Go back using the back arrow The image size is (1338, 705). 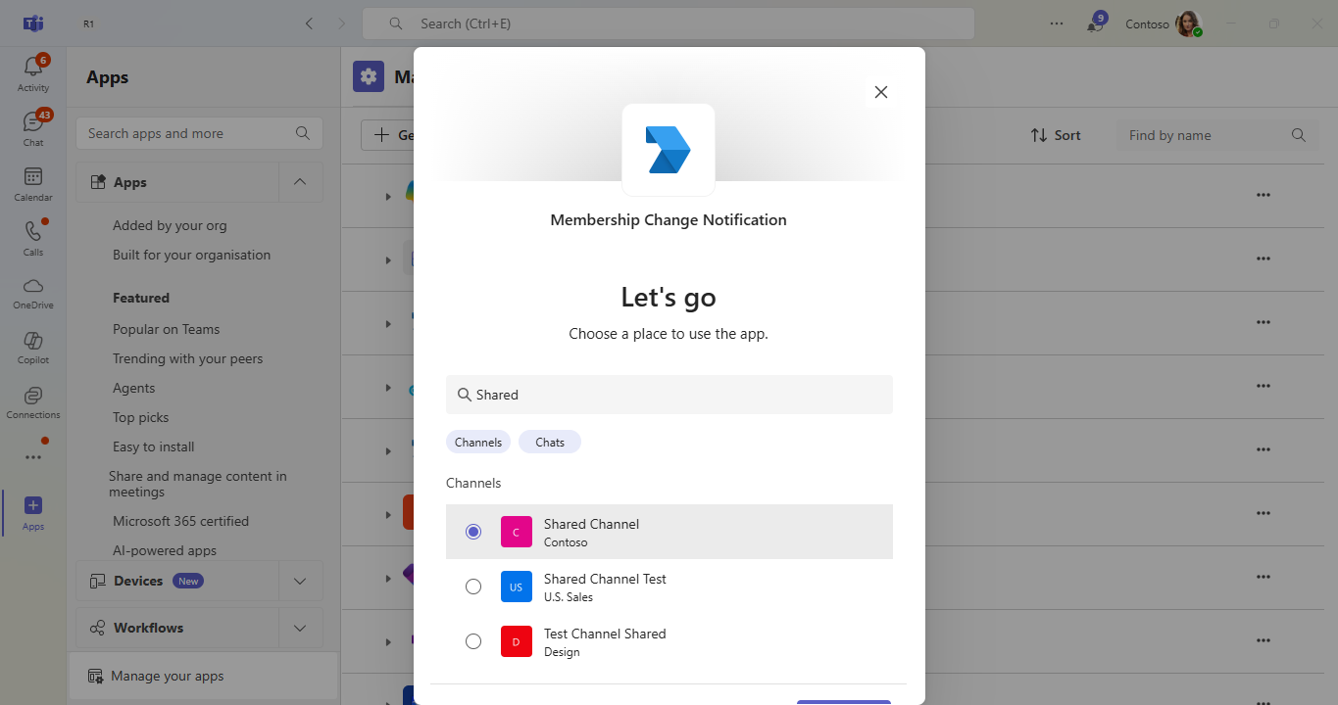point(310,23)
